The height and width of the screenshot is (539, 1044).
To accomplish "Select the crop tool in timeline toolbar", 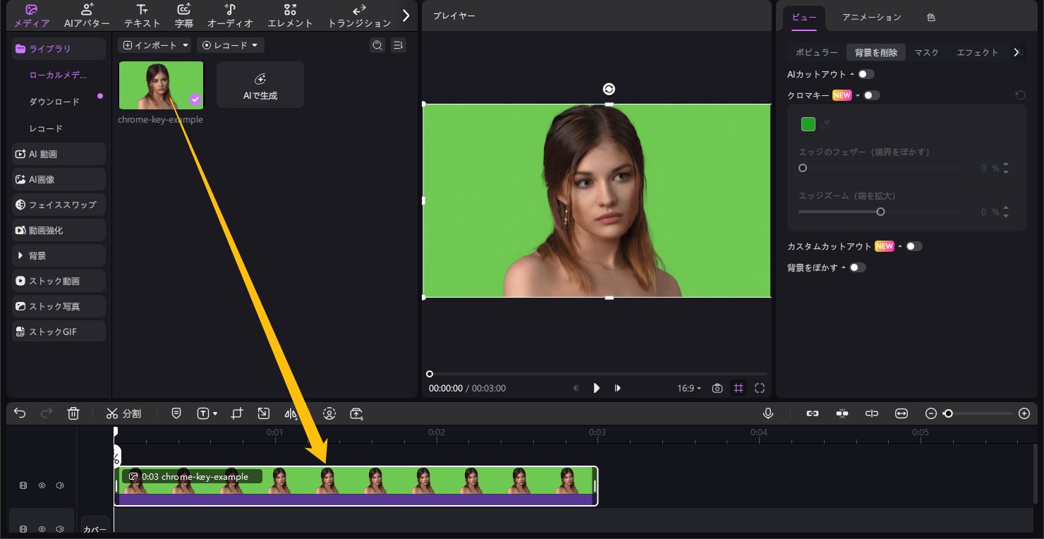I will pyautogui.click(x=237, y=413).
